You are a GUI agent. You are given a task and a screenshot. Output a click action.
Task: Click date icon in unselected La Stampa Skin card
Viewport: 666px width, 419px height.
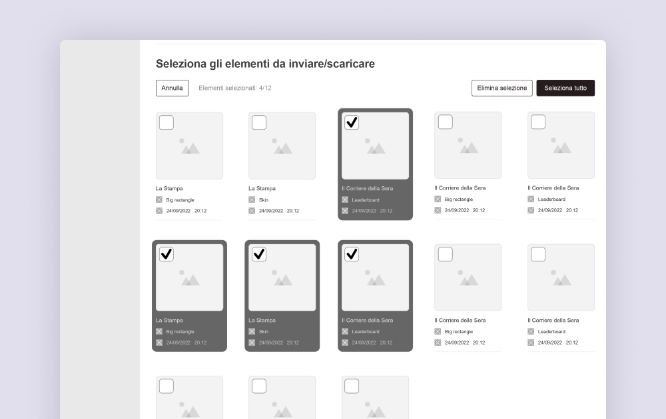click(252, 211)
